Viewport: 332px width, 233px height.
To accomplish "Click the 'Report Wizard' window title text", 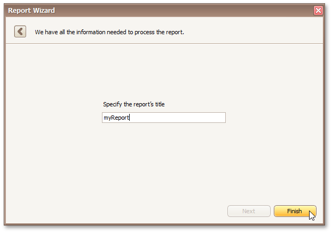I will click(31, 10).
